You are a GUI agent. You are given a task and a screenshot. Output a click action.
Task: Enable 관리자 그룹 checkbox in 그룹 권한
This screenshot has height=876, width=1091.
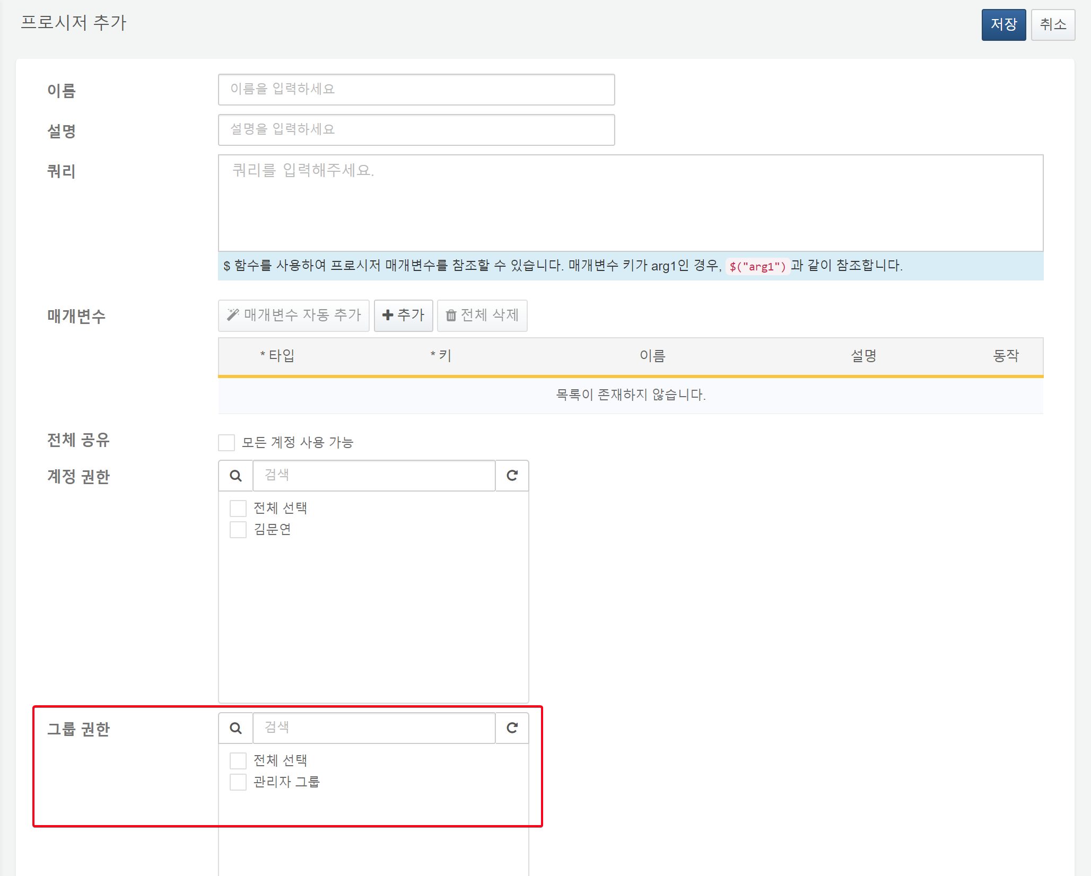[237, 781]
